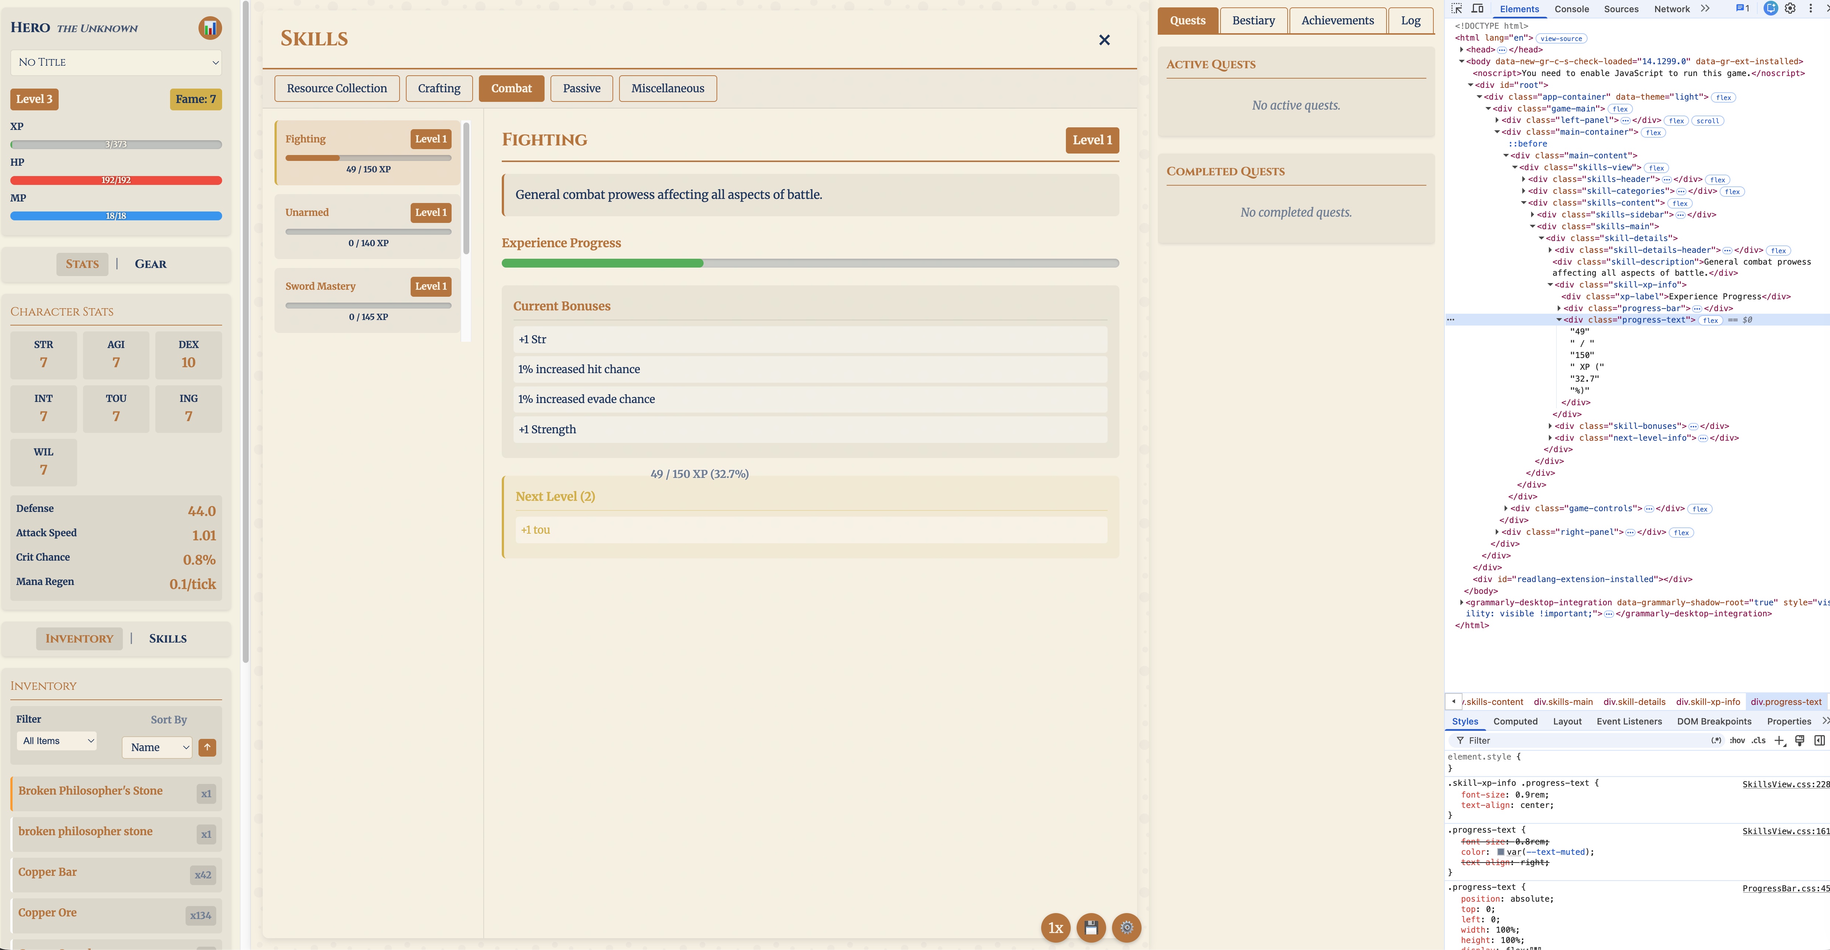The height and width of the screenshot is (950, 1830).
Task: Open the Log tab
Action: pos(1410,21)
